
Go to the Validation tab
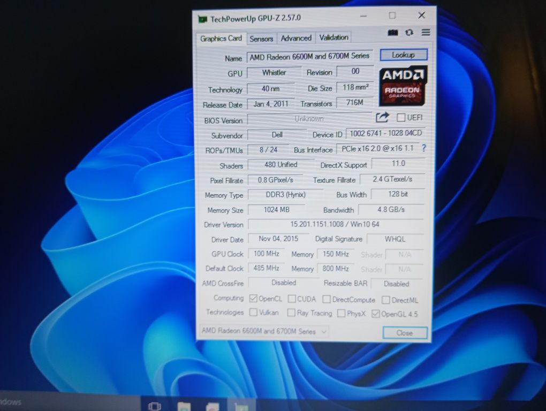coord(333,37)
